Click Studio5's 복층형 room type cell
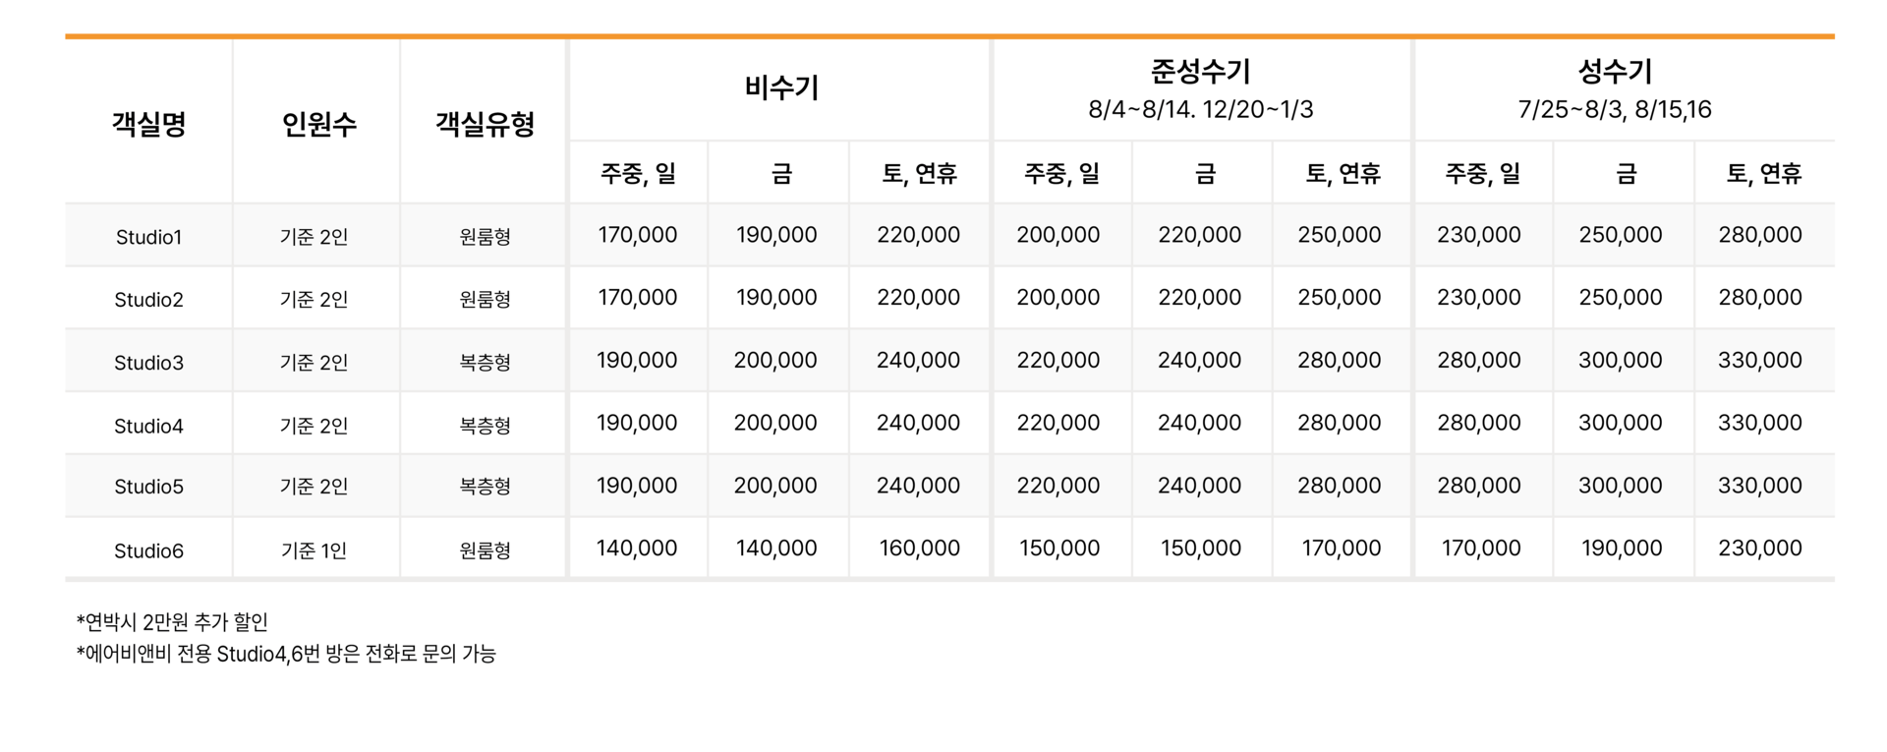 point(485,487)
